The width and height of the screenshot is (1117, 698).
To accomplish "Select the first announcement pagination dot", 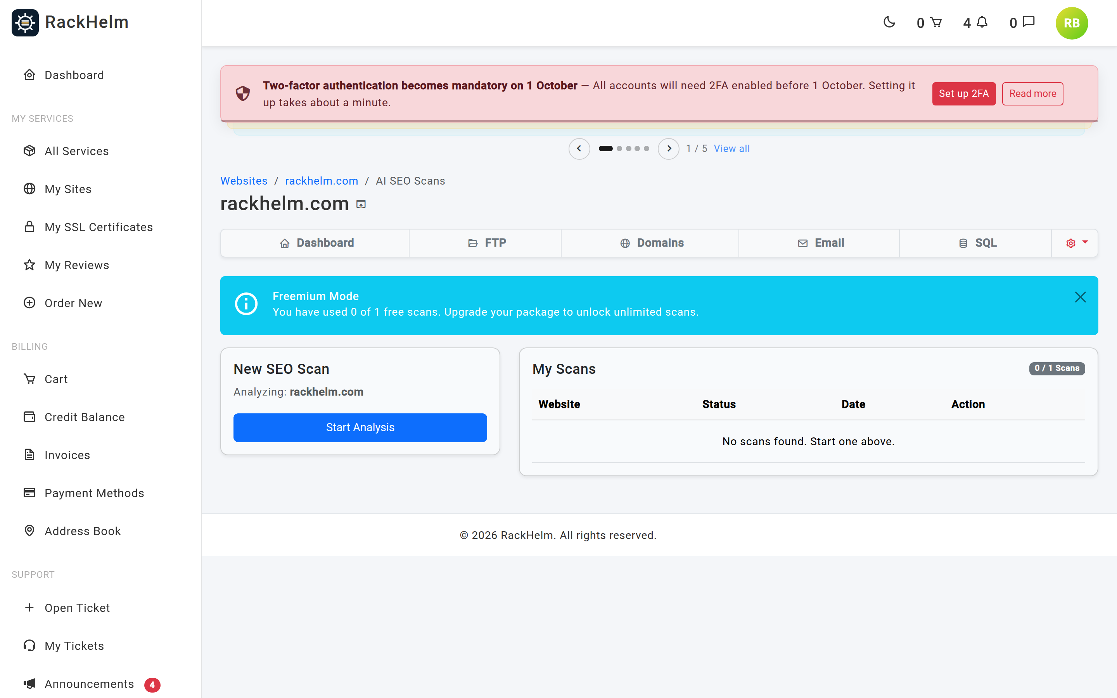I will click(x=605, y=149).
